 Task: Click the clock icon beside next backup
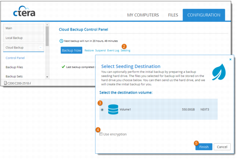[61, 41]
